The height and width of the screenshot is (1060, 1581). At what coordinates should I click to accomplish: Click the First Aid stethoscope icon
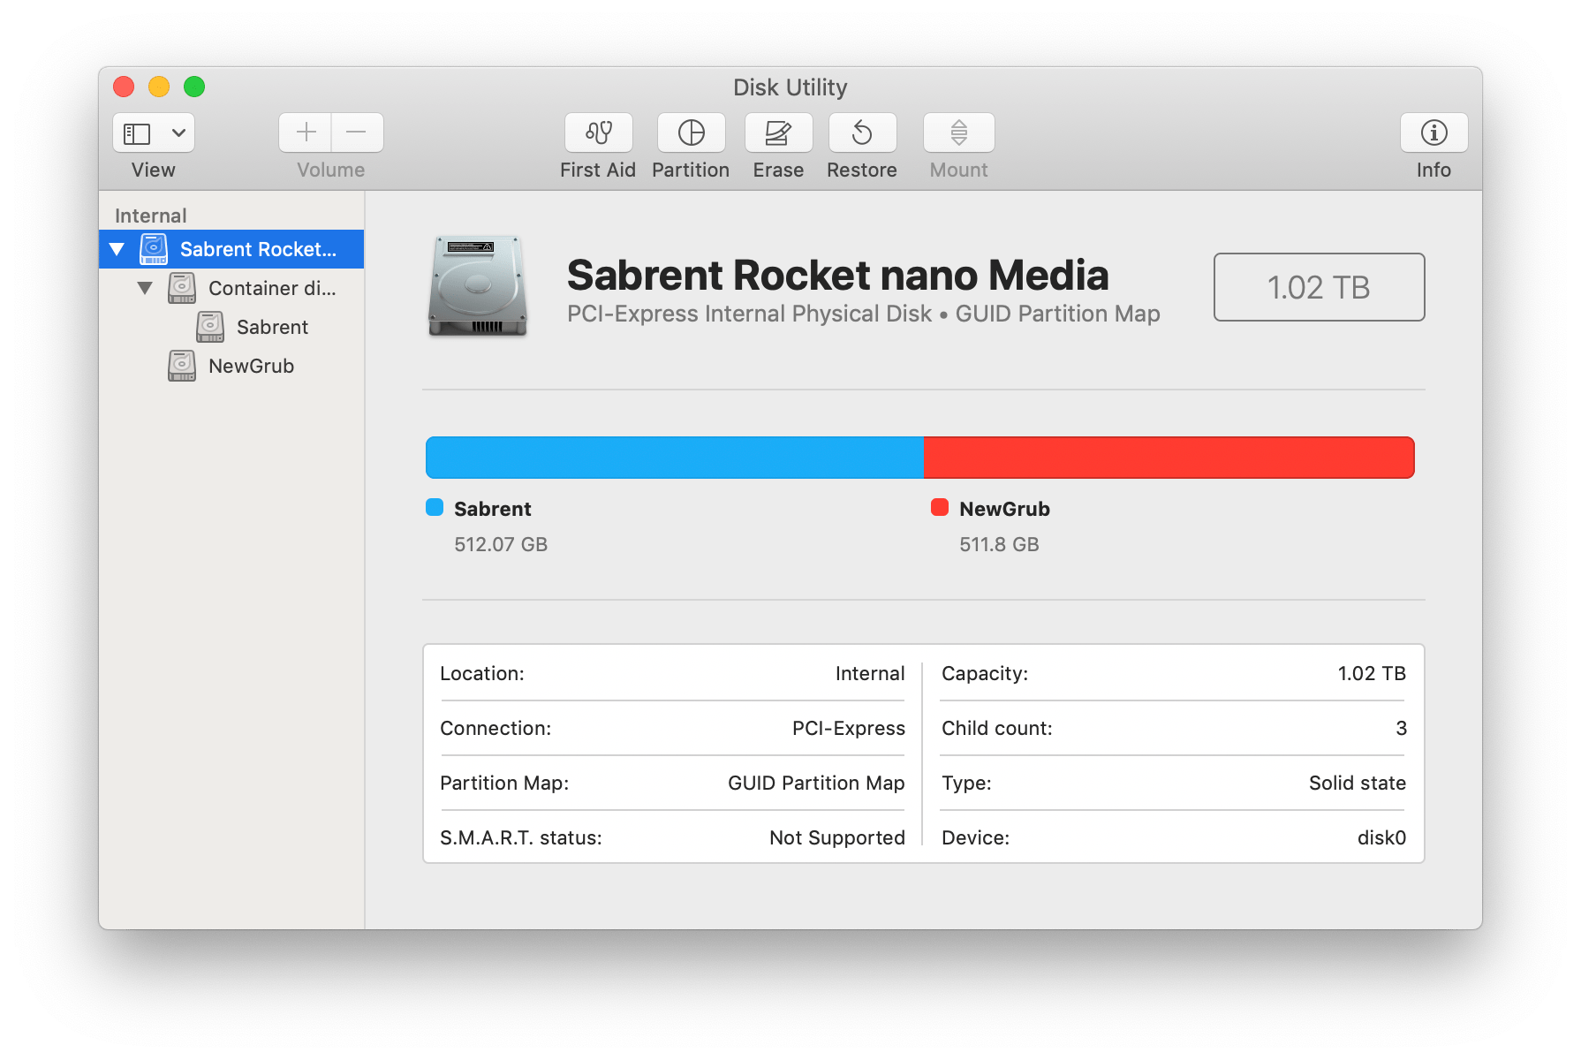click(599, 132)
